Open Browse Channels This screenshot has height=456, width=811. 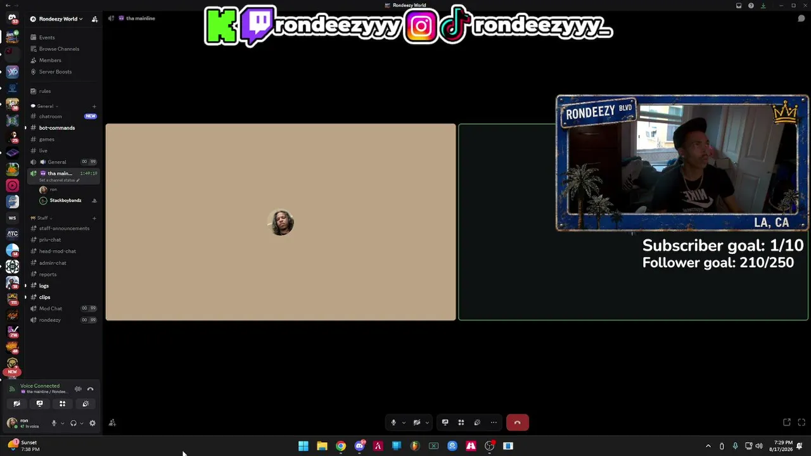(x=62, y=49)
